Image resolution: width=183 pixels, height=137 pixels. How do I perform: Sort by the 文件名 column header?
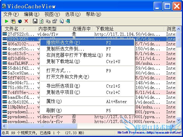[x=18, y=29]
